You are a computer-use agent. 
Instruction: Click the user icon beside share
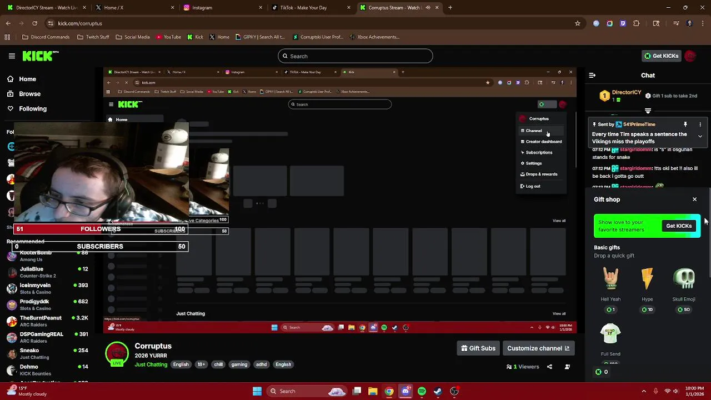pyautogui.click(x=567, y=367)
